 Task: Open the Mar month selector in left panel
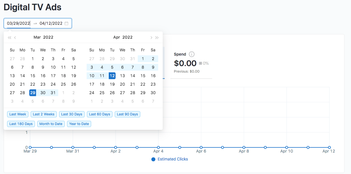pyautogui.click(x=37, y=37)
